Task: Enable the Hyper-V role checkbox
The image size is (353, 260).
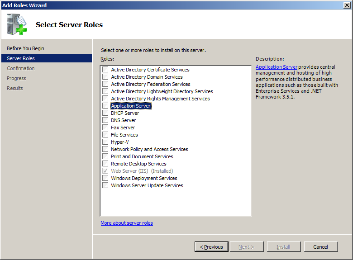Action: point(105,142)
